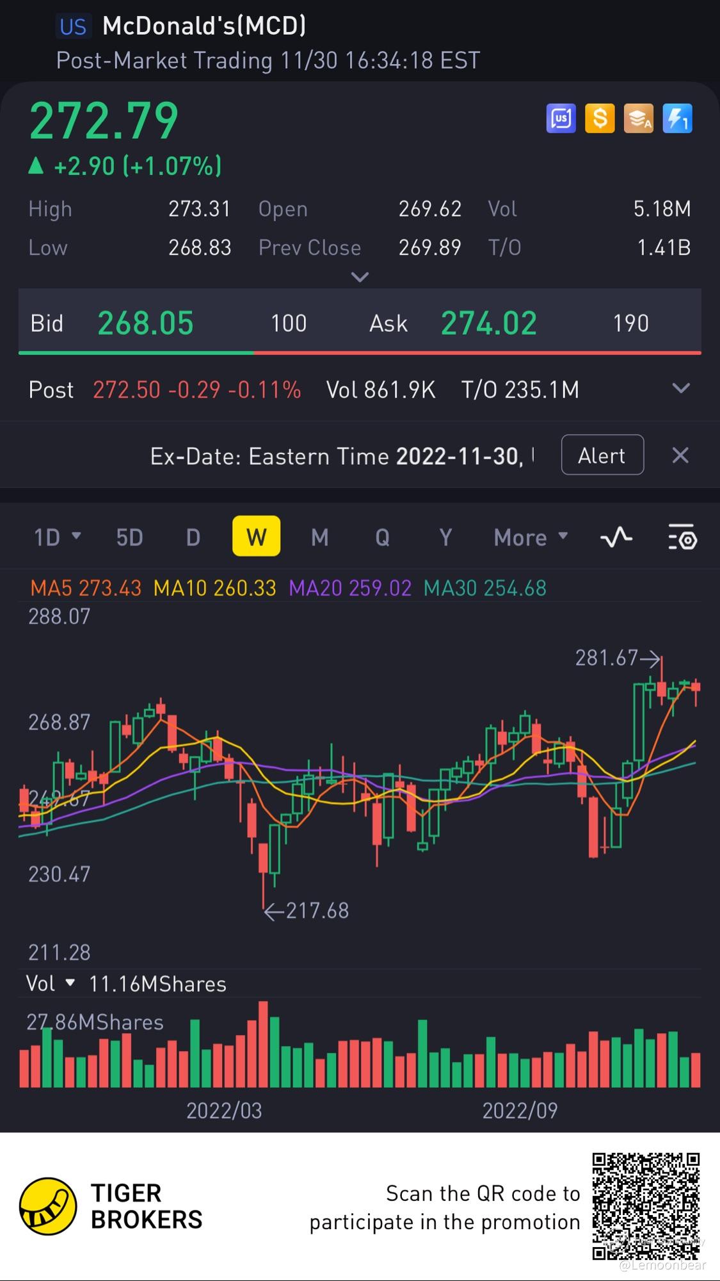Select the 5D chart tab
Screen dimensions: 720x1281
(129, 537)
